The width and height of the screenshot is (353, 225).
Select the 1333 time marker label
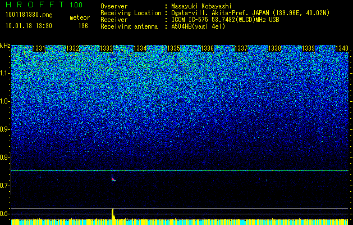point(106,48)
